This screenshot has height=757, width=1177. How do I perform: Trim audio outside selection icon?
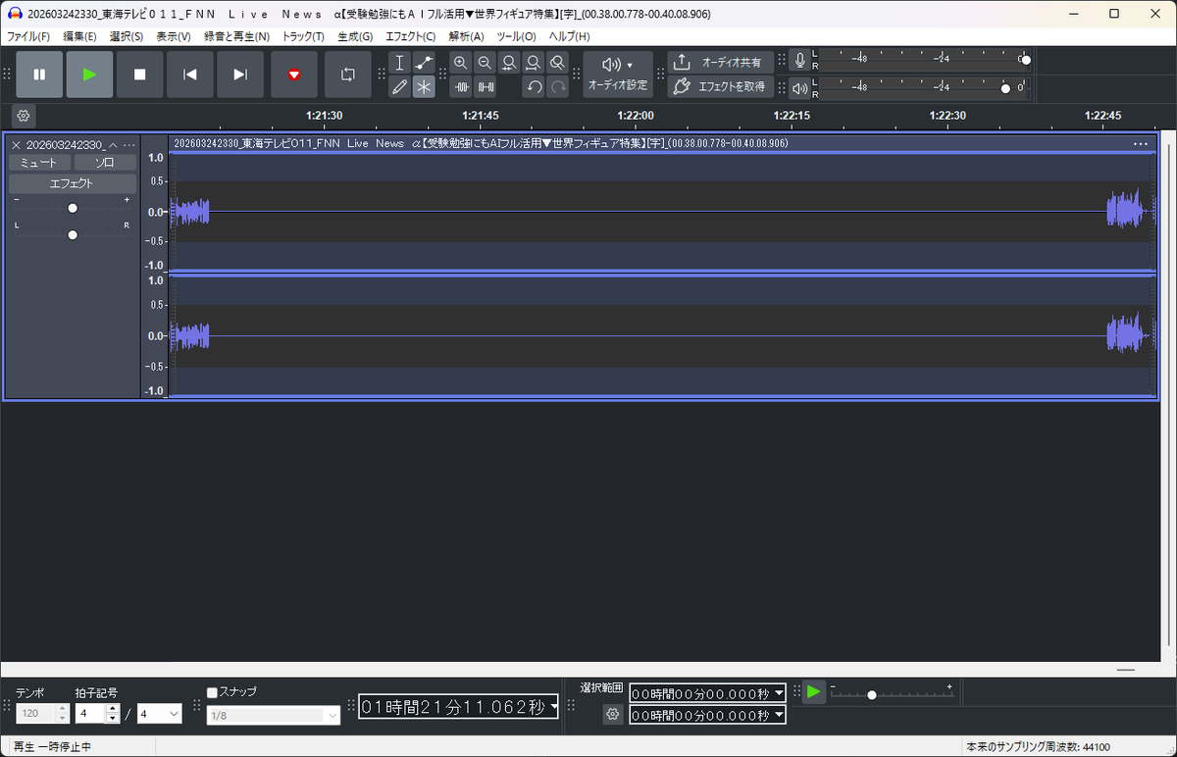(x=461, y=86)
